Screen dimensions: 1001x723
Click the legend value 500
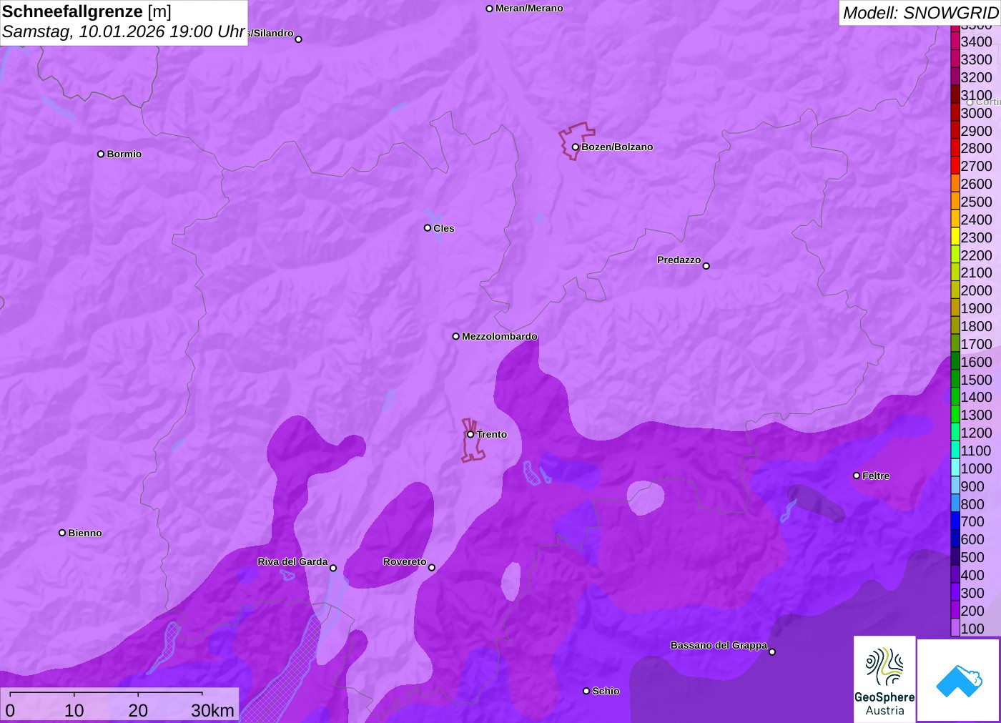tap(972, 557)
